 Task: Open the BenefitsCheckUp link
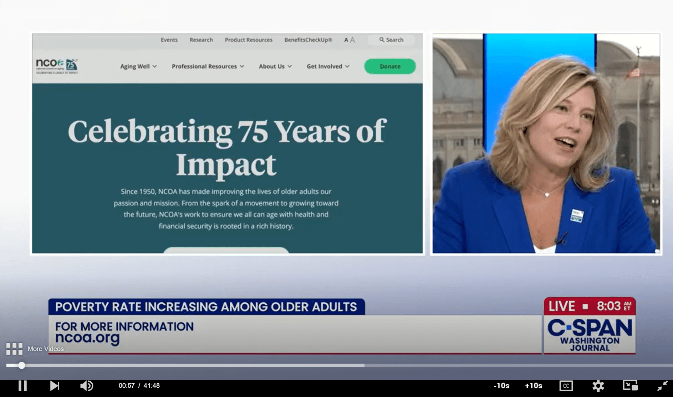click(x=308, y=40)
